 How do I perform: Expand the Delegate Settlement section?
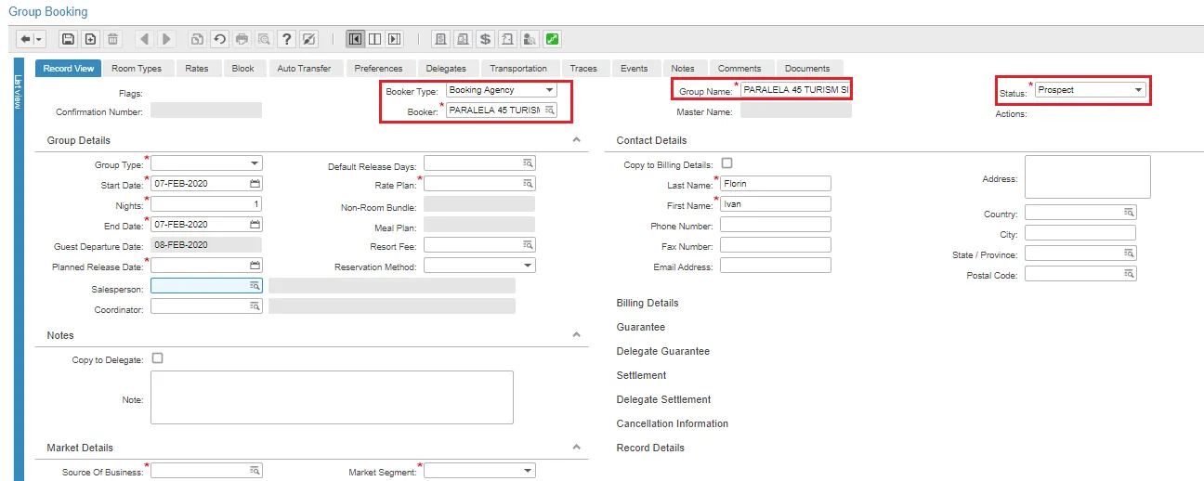[663, 399]
